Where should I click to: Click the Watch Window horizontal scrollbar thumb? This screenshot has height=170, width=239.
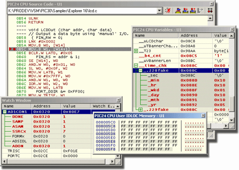click(56, 161)
